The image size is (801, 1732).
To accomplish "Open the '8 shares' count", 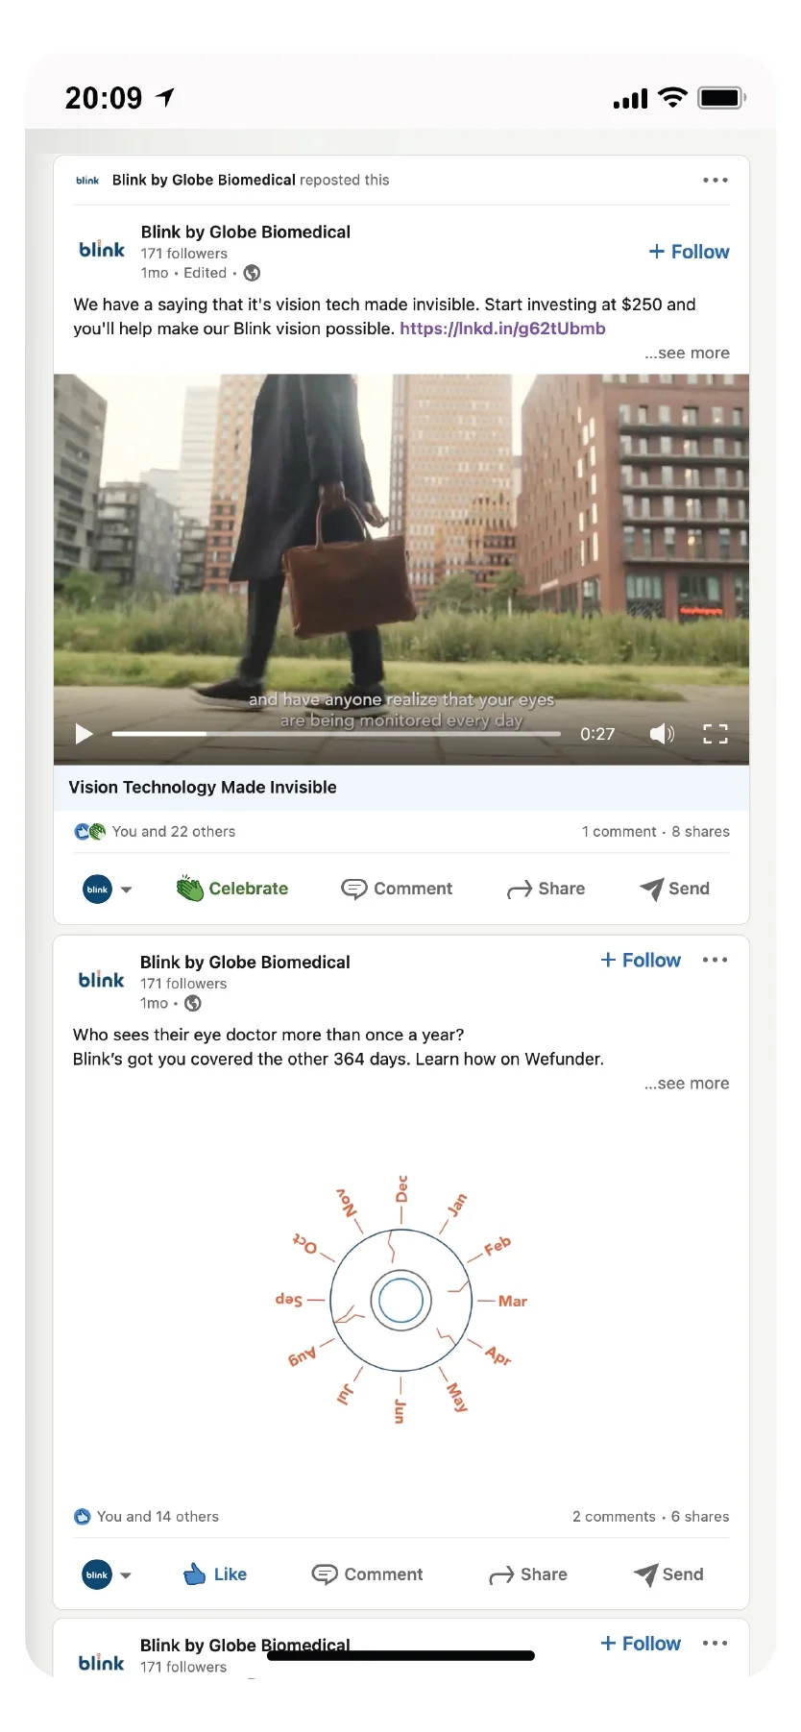I will click(x=700, y=832).
